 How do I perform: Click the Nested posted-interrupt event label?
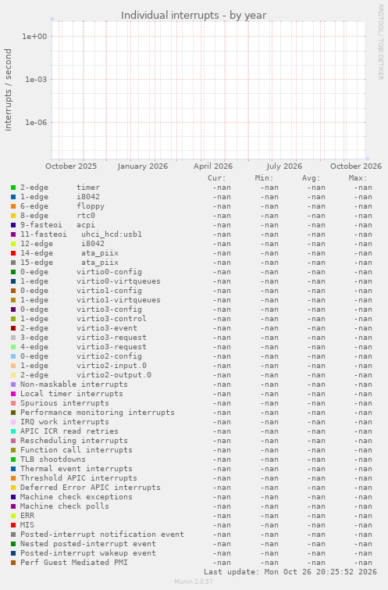click(88, 544)
